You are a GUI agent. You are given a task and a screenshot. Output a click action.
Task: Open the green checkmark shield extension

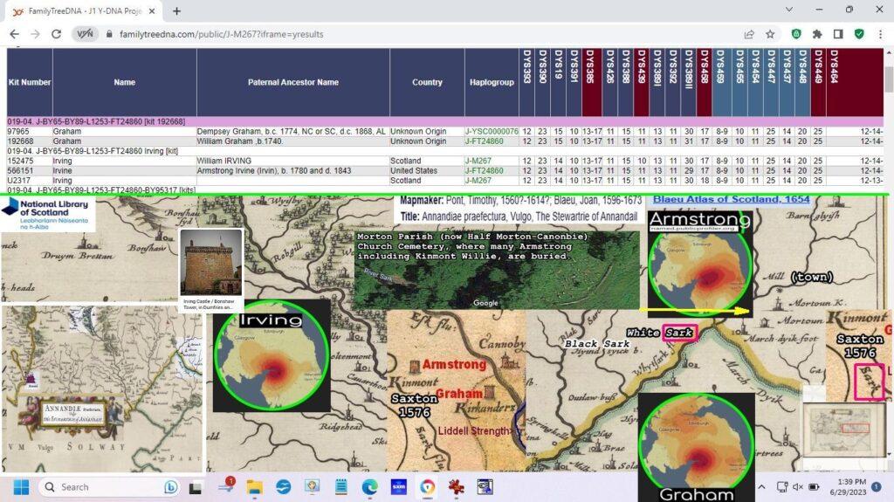(x=859, y=34)
